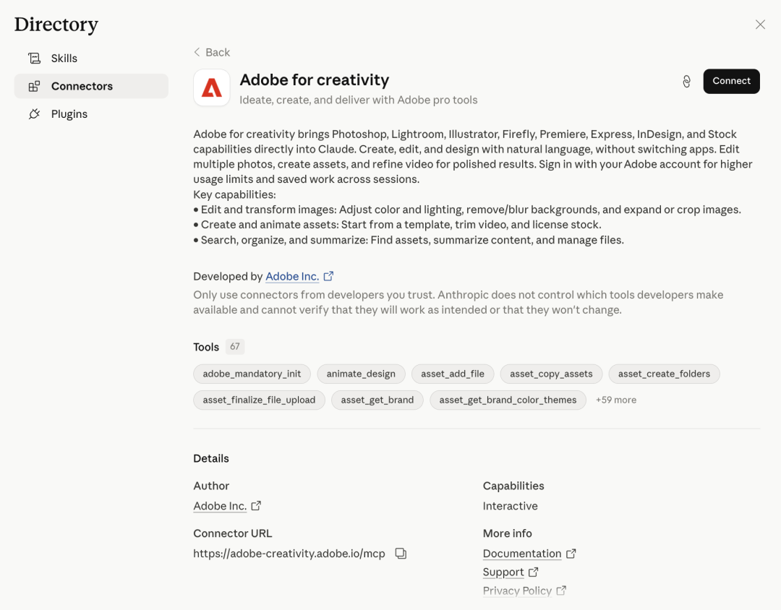Click the Skills sidebar icon
781x610 pixels.
34,59
